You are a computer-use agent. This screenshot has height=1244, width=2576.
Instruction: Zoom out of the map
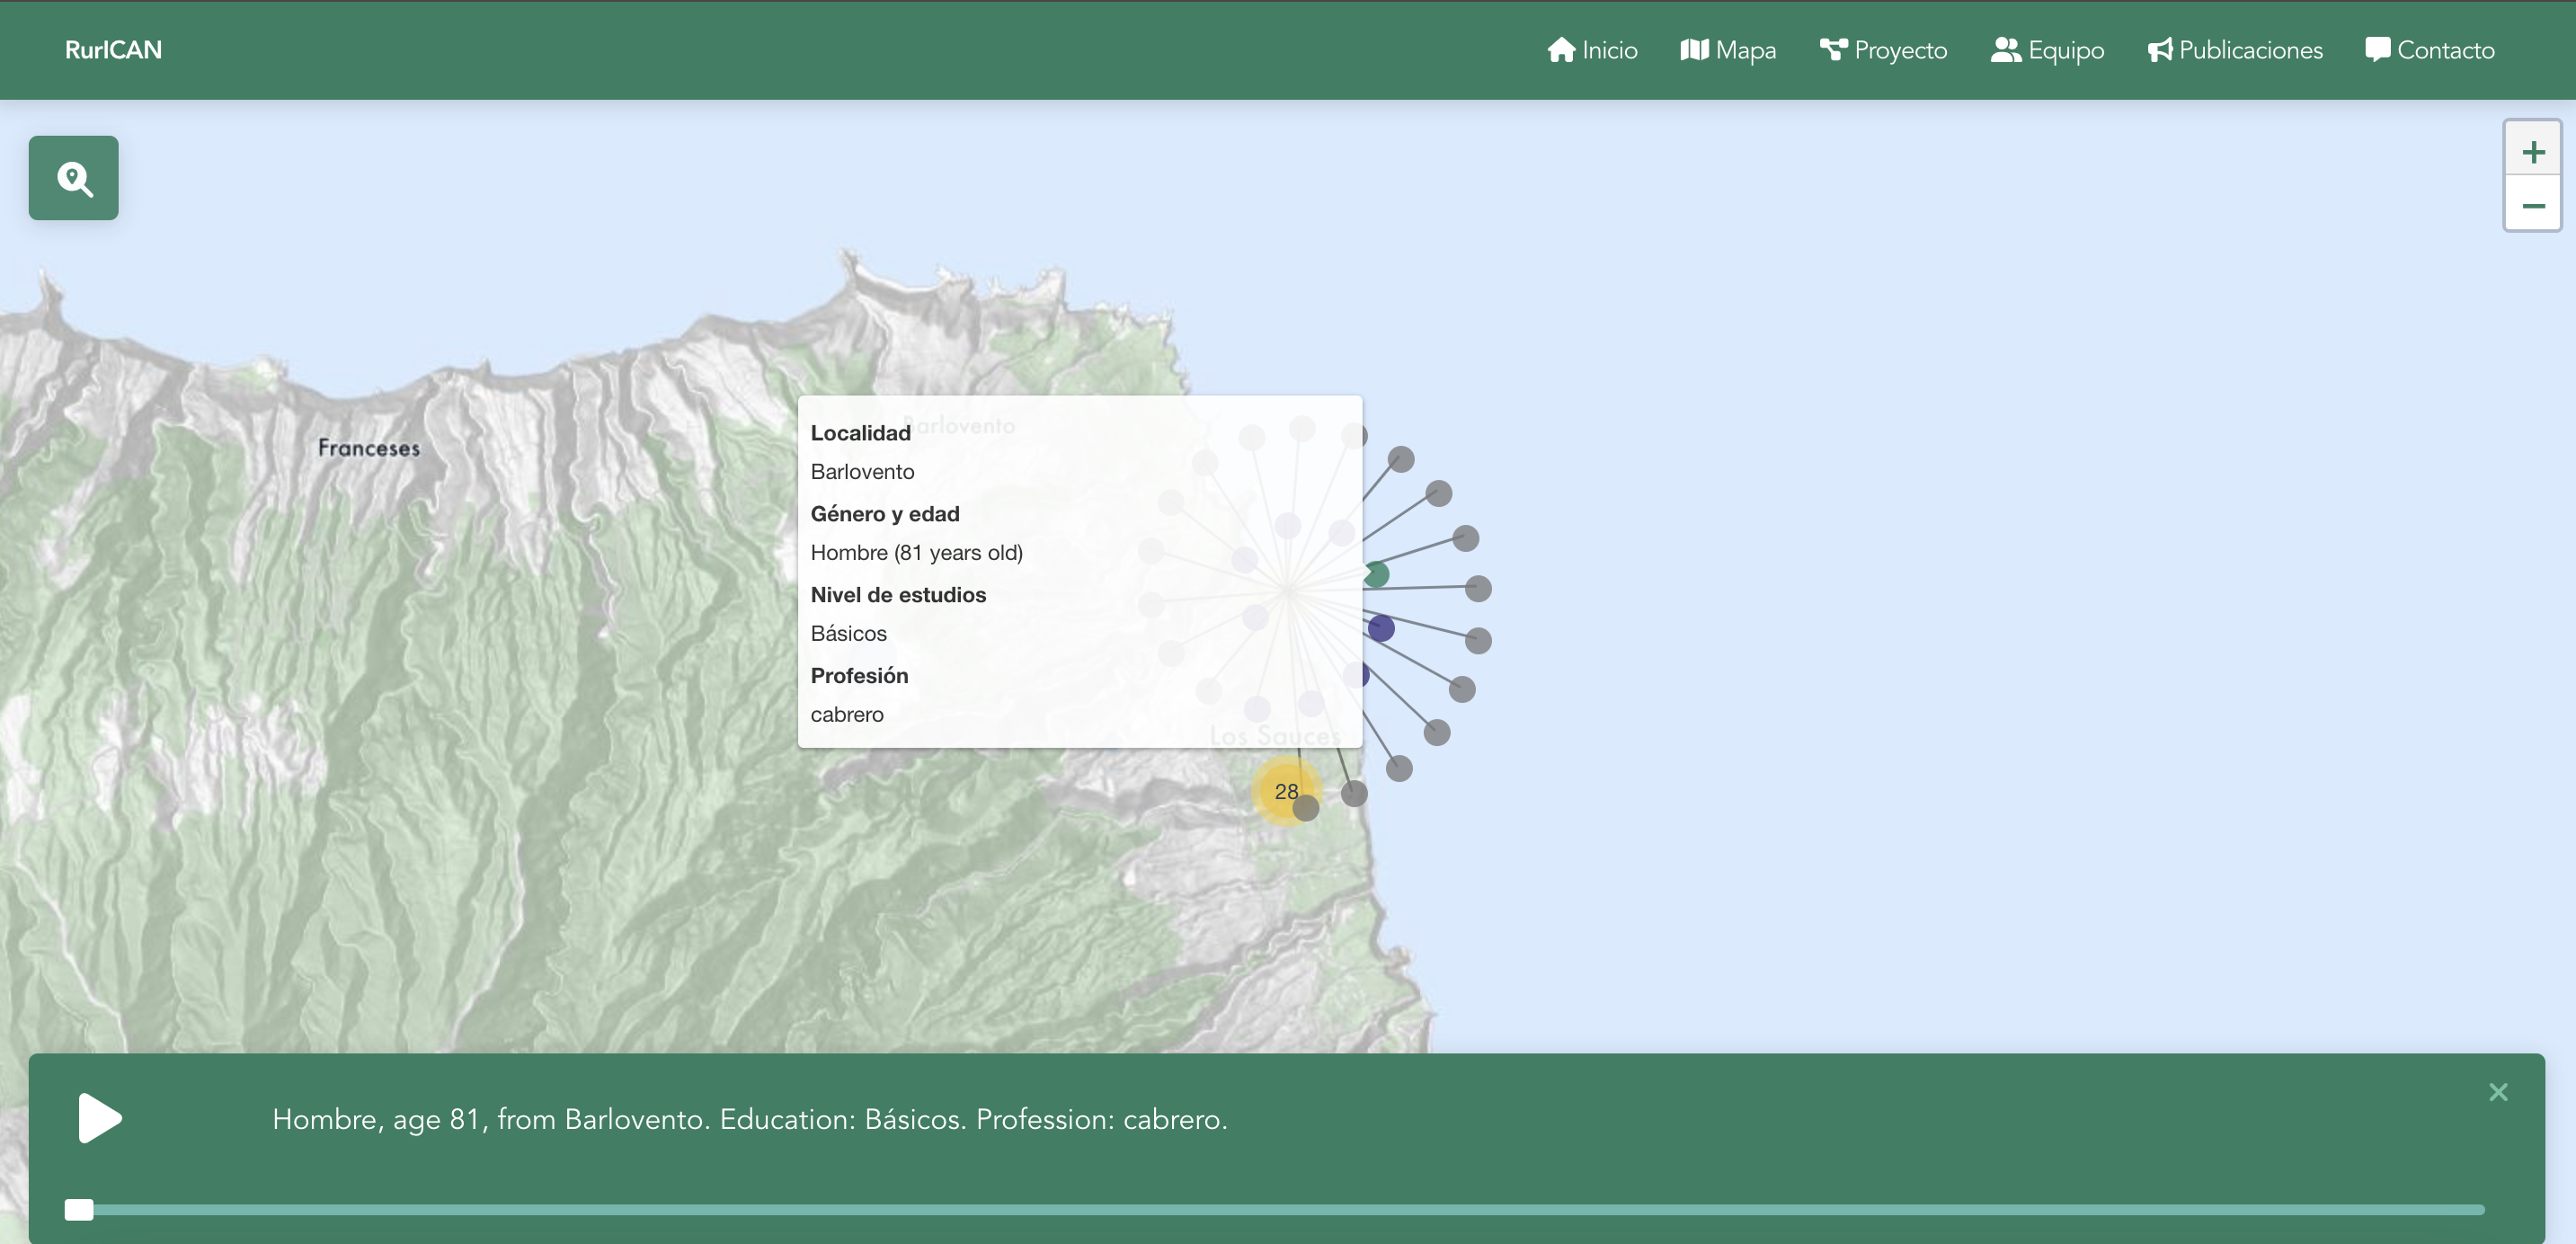2532,205
